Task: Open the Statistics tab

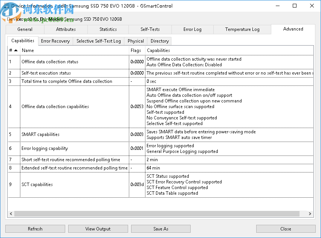Action: coord(108,29)
